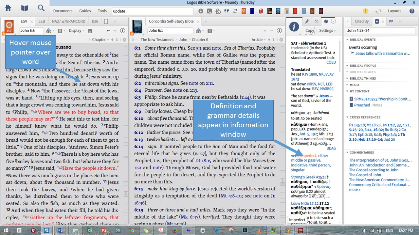Collapse the Commentaries section
Viewport: 419px width, 235px height.
361,153
